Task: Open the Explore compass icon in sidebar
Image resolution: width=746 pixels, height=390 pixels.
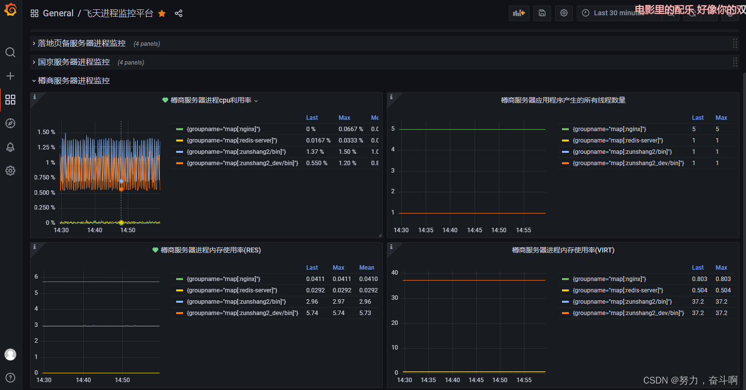Action: point(10,123)
